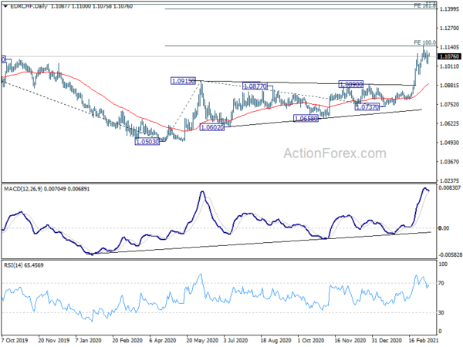463x347 pixels.
Task: Select the FE 100.0 projection line label
Action: [x=424, y=42]
